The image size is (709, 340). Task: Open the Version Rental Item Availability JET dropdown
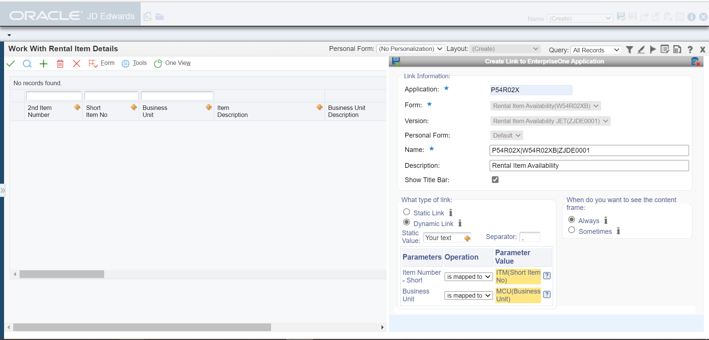pyautogui.click(x=551, y=121)
